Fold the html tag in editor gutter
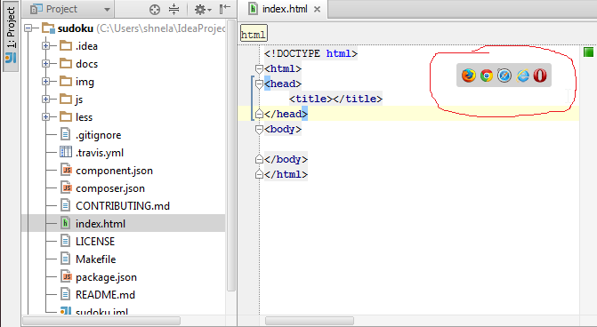Image resolution: width=597 pixels, height=327 pixels. point(259,68)
